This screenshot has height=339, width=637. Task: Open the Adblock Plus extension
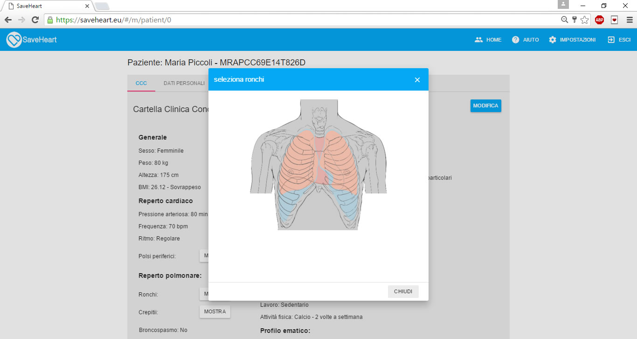coord(599,20)
